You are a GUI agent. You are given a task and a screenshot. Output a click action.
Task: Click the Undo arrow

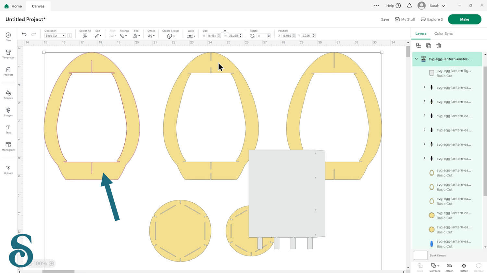(24, 34)
